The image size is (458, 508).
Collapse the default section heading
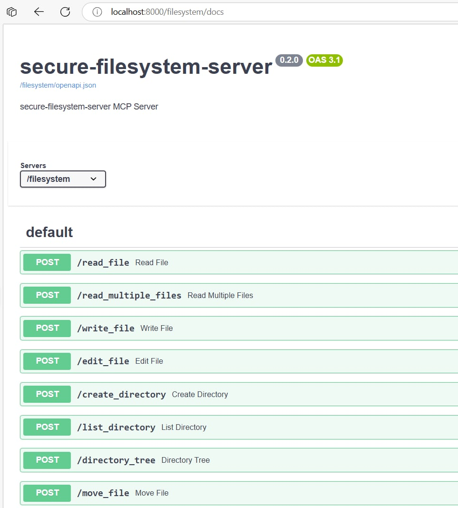coord(49,232)
